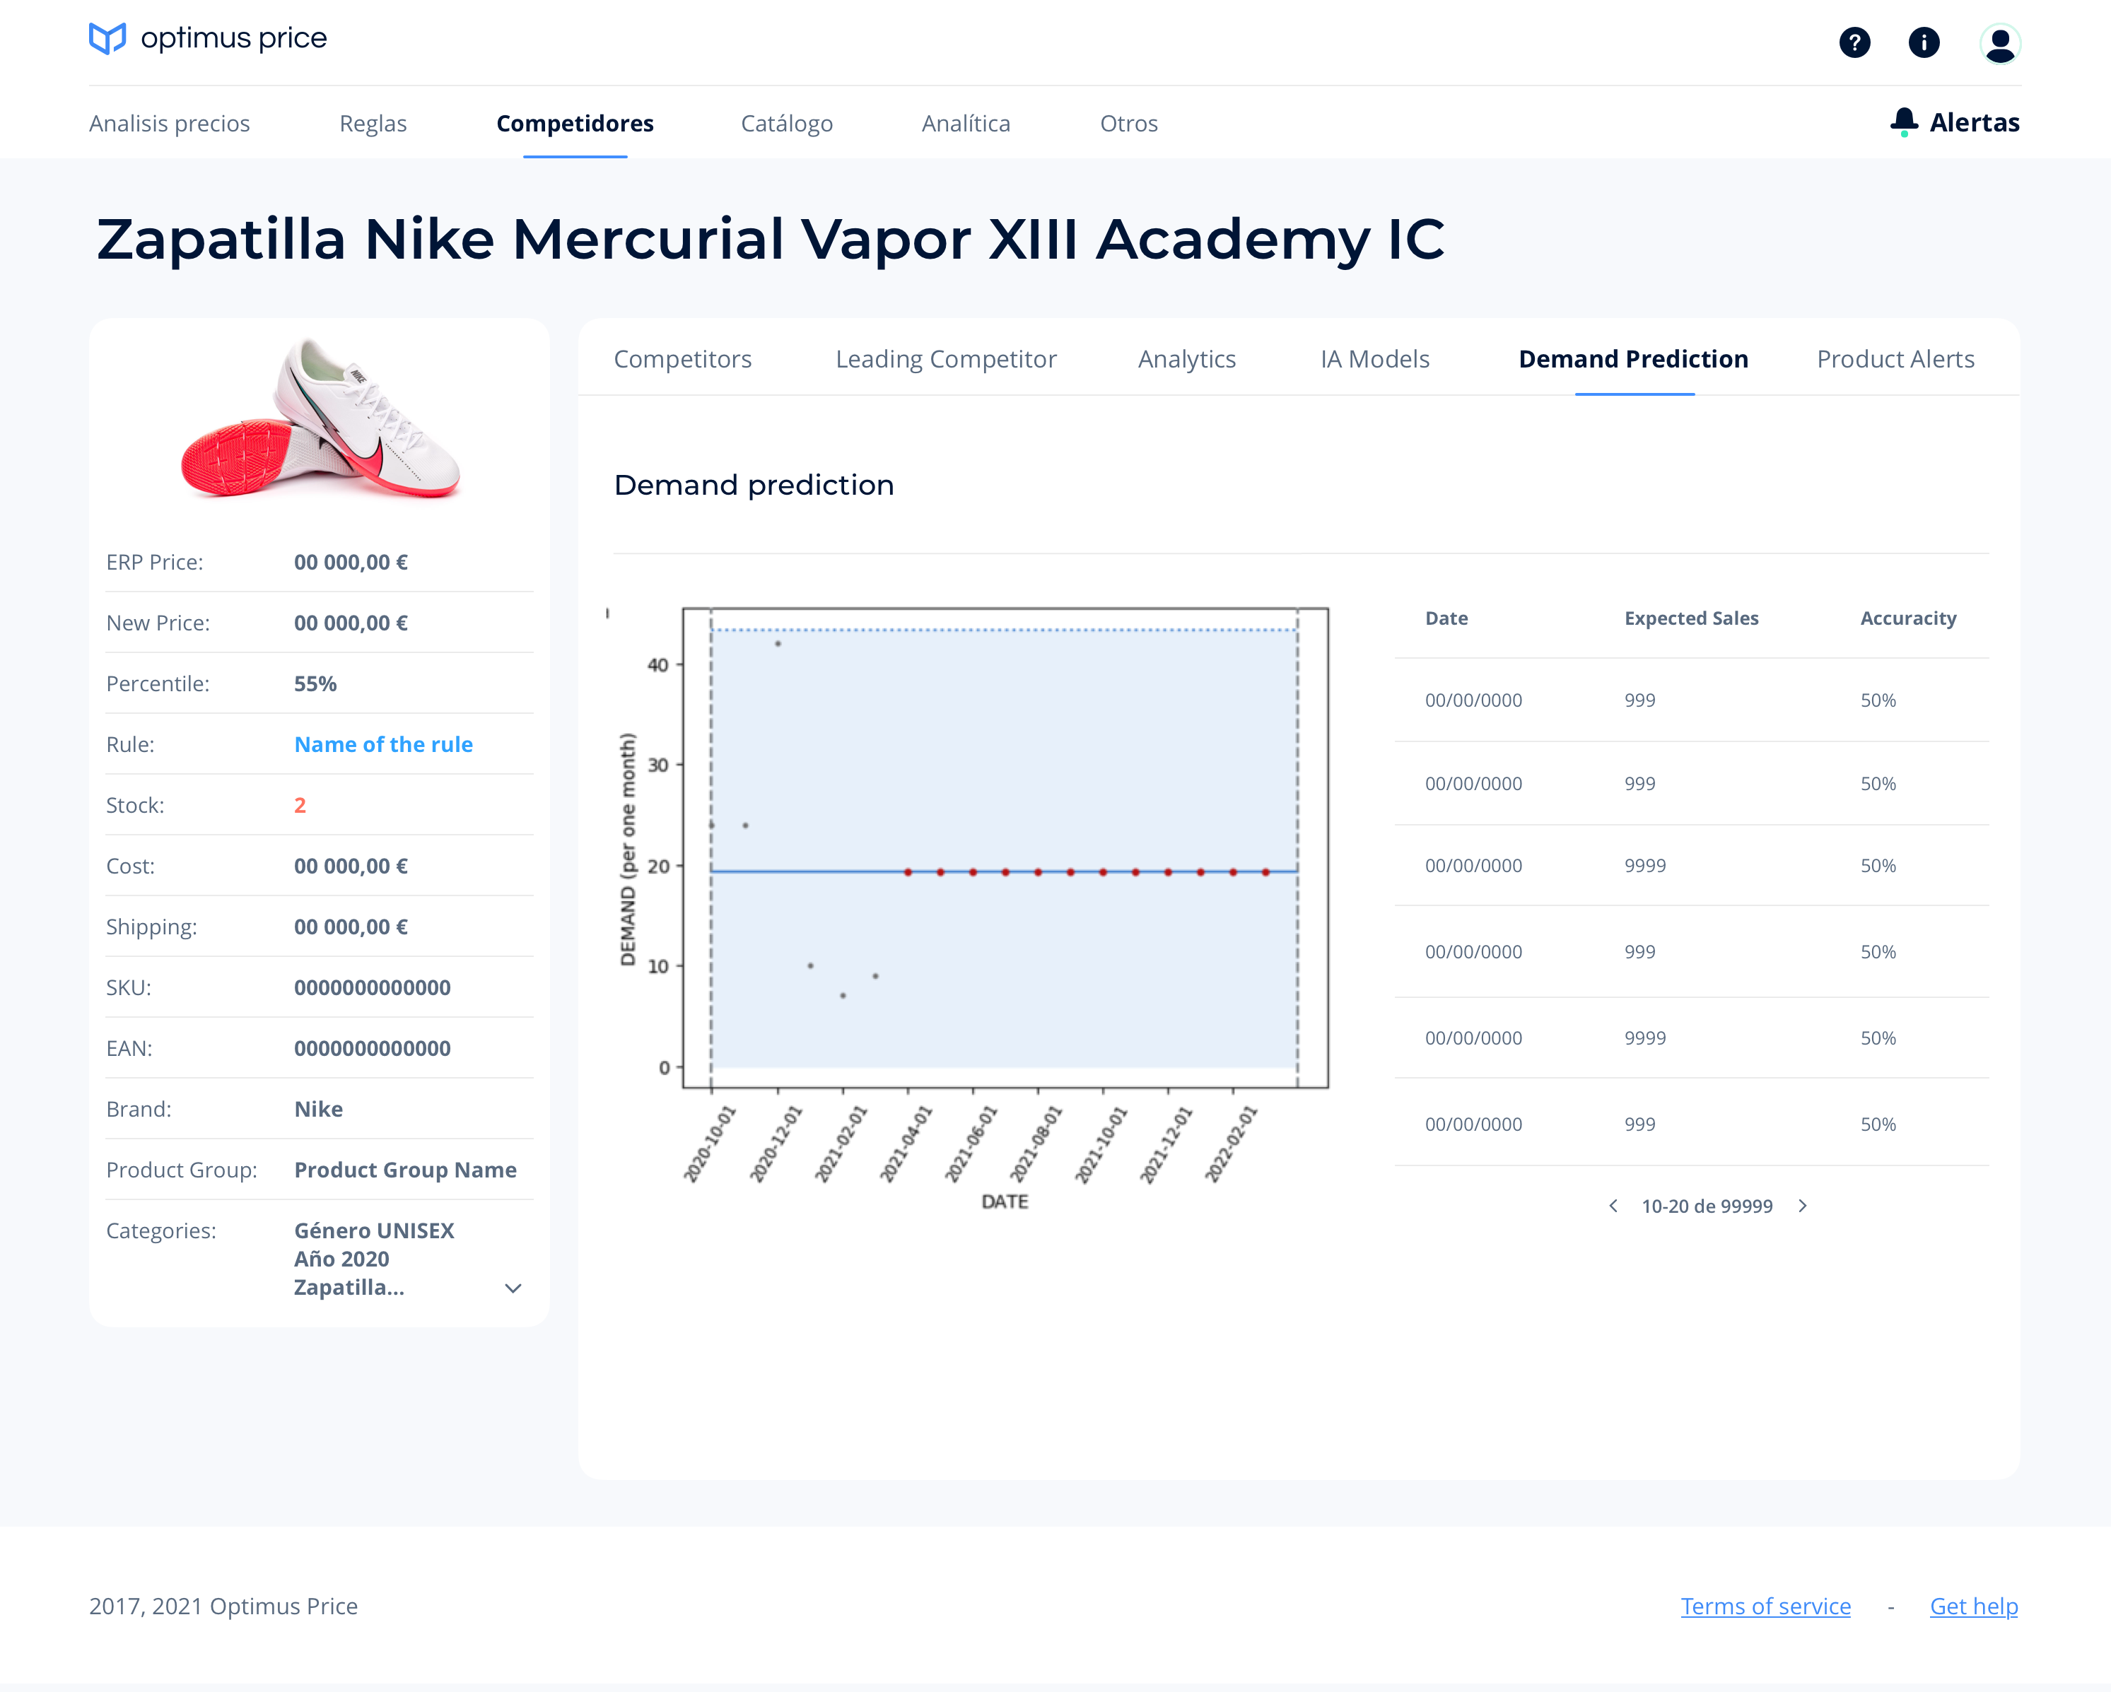Switch to the IA Models tab
The height and width of the screenshot is (1692, 2111).
1374,359
